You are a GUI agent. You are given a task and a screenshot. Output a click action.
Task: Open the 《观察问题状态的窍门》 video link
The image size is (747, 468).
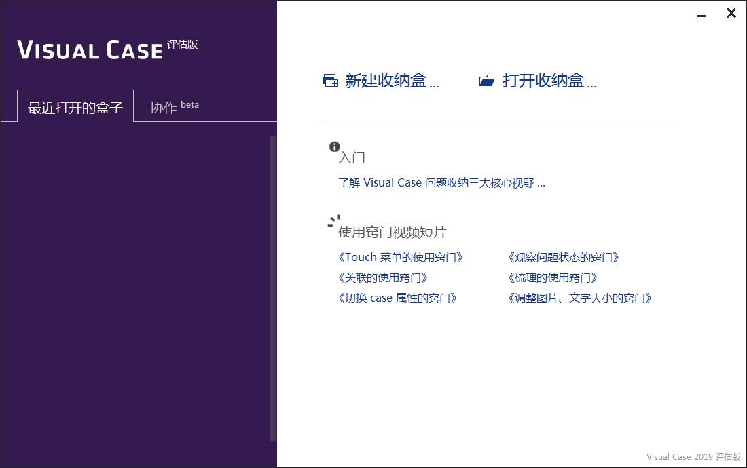tap(563, 258)
